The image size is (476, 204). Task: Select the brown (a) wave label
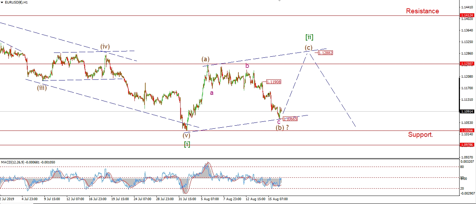click(205, 59)
